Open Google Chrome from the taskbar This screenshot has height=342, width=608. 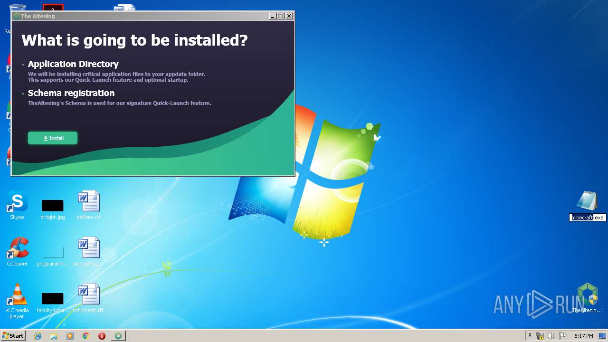pyautogui.click(x=86, y=336)
